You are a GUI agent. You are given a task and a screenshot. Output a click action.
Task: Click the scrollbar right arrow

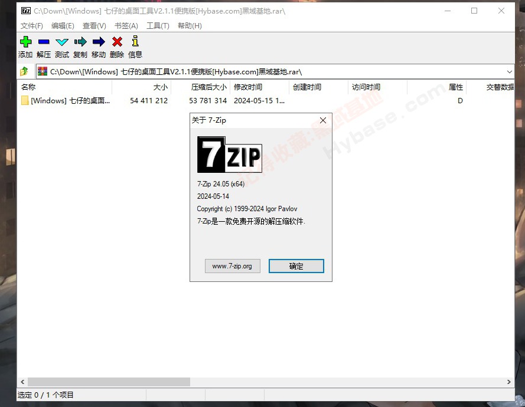click(509, 382)
